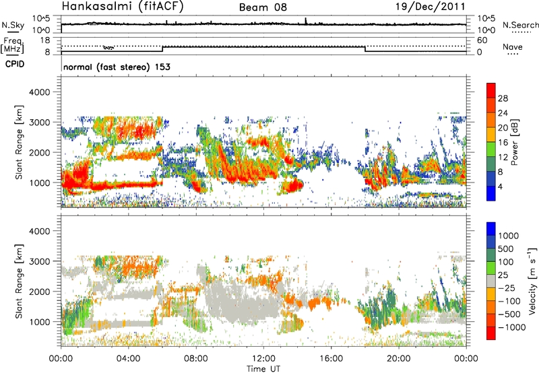Click the date '19/Dec/2011'
Viewport: 539px width, 373px height.
tap(431, 7)
